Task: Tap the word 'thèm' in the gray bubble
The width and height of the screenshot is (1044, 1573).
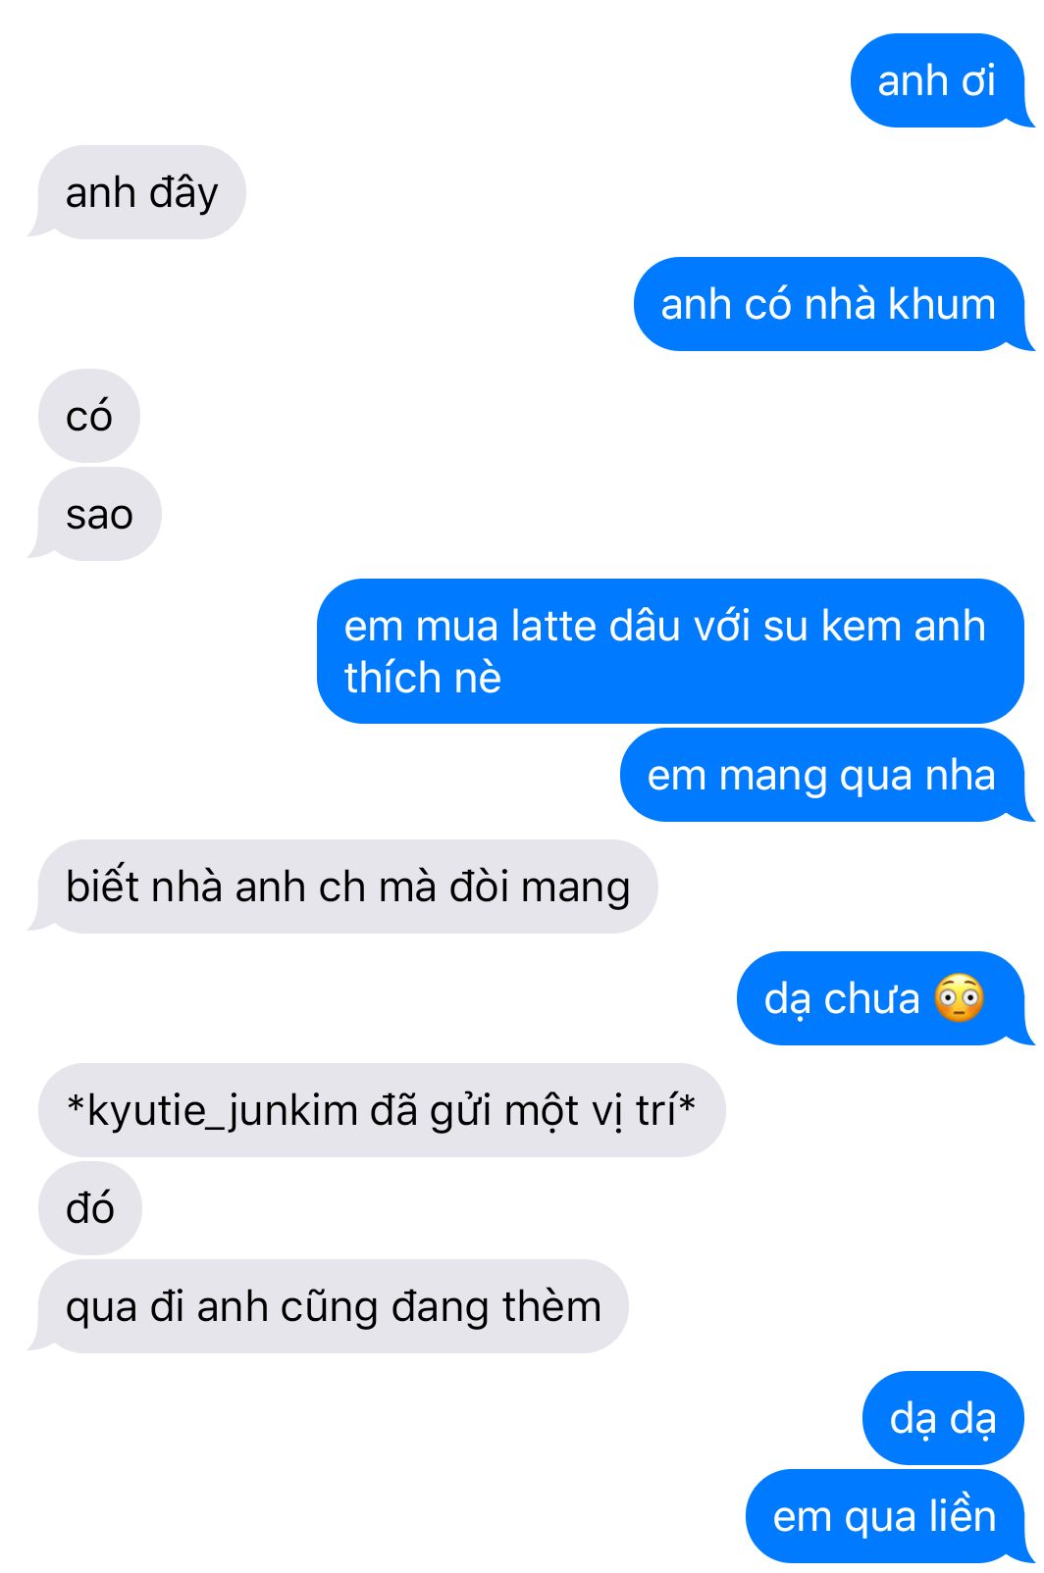Action: click(x=551, y=1306)
